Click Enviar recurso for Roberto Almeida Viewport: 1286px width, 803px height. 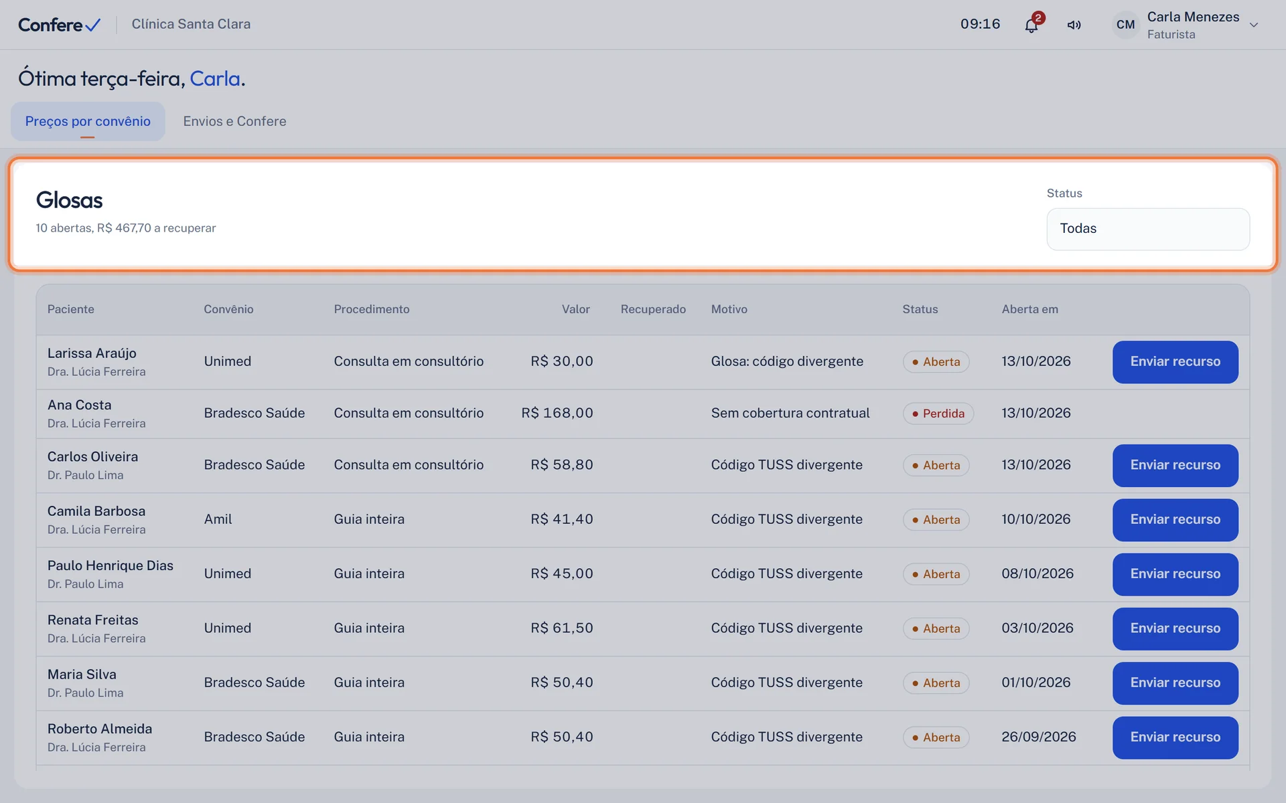(x=1175, y=737)
